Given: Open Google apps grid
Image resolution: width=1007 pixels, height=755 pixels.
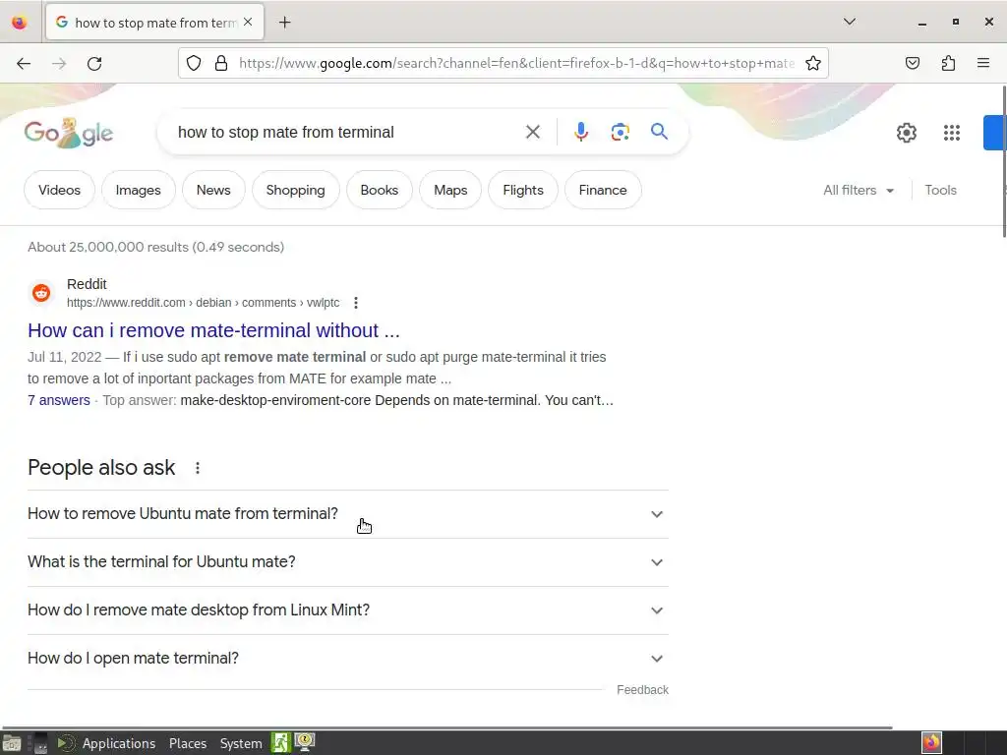Looking at the screenshot, I should tap(952, 133).
